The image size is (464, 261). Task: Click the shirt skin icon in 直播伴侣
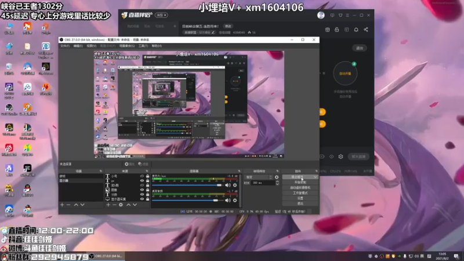[340, 15]
